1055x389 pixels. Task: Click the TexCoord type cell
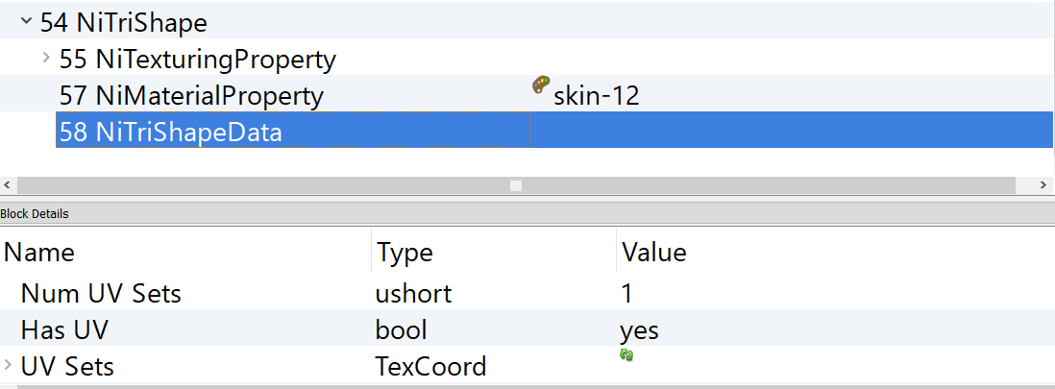[430, 366]
